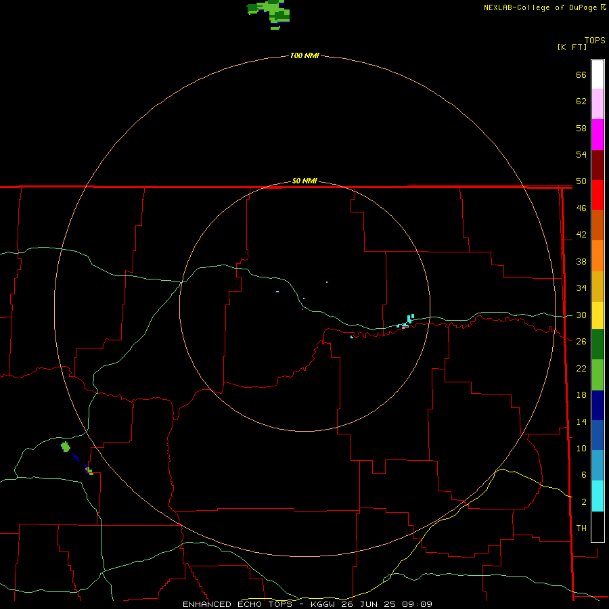Pick the light blue legend swatch

click(597, 466)
